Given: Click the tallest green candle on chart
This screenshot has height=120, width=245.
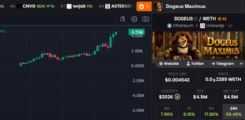Looking at the screenshot, I should tap(111, 42).
